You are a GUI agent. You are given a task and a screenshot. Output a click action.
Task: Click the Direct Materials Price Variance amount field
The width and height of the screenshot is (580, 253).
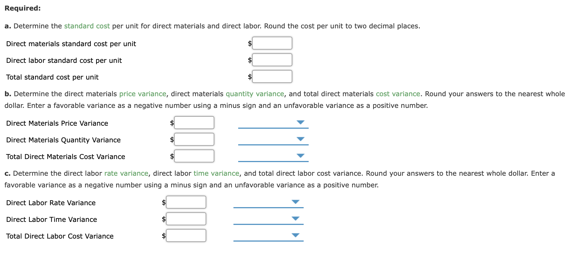pos(194,123)
